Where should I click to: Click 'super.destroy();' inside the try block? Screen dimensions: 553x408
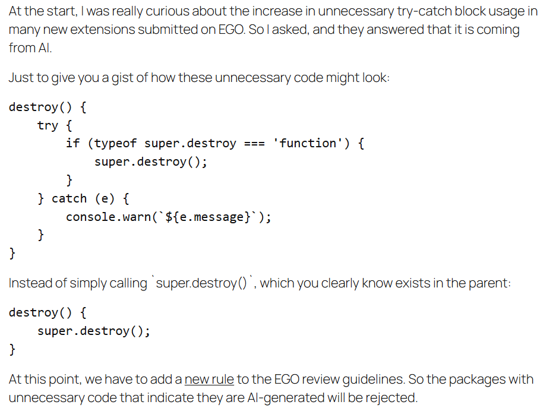(151, 162)
